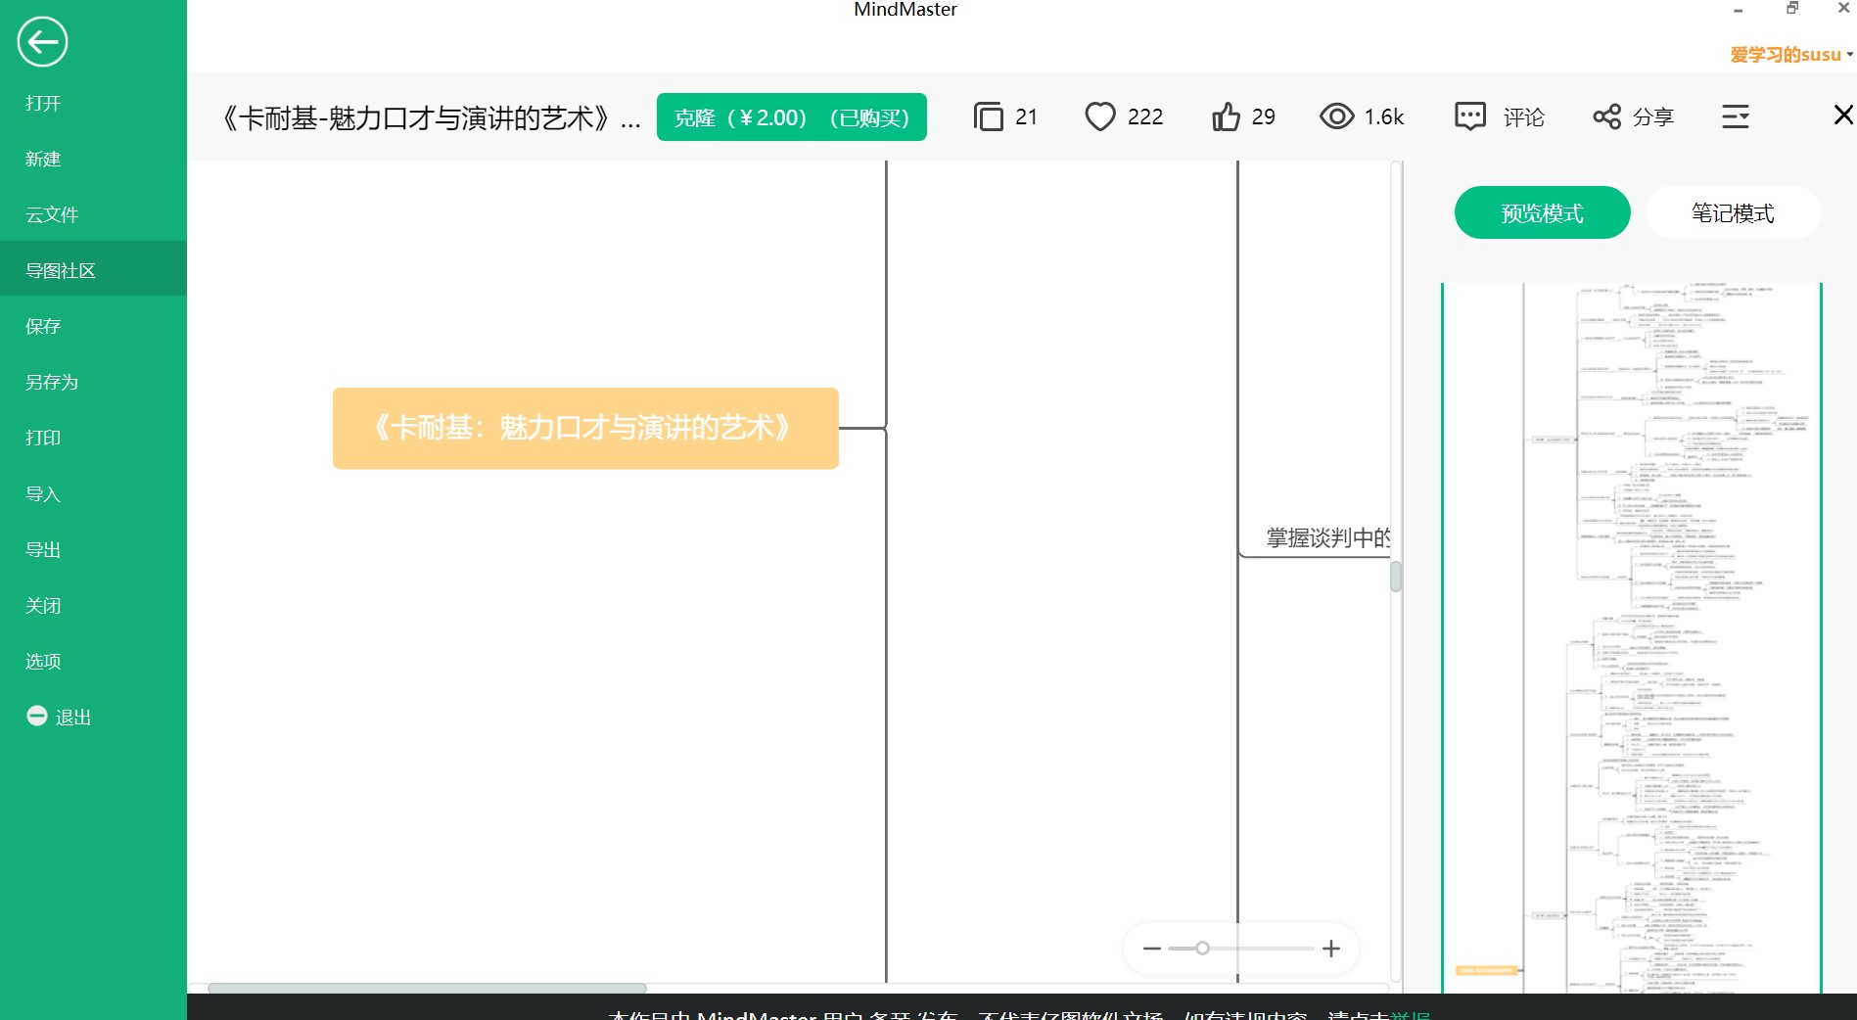Click the zoom slider handle
Image resolution: width=1857 pixels, height=1020 pixels.
pos(1202,949)
